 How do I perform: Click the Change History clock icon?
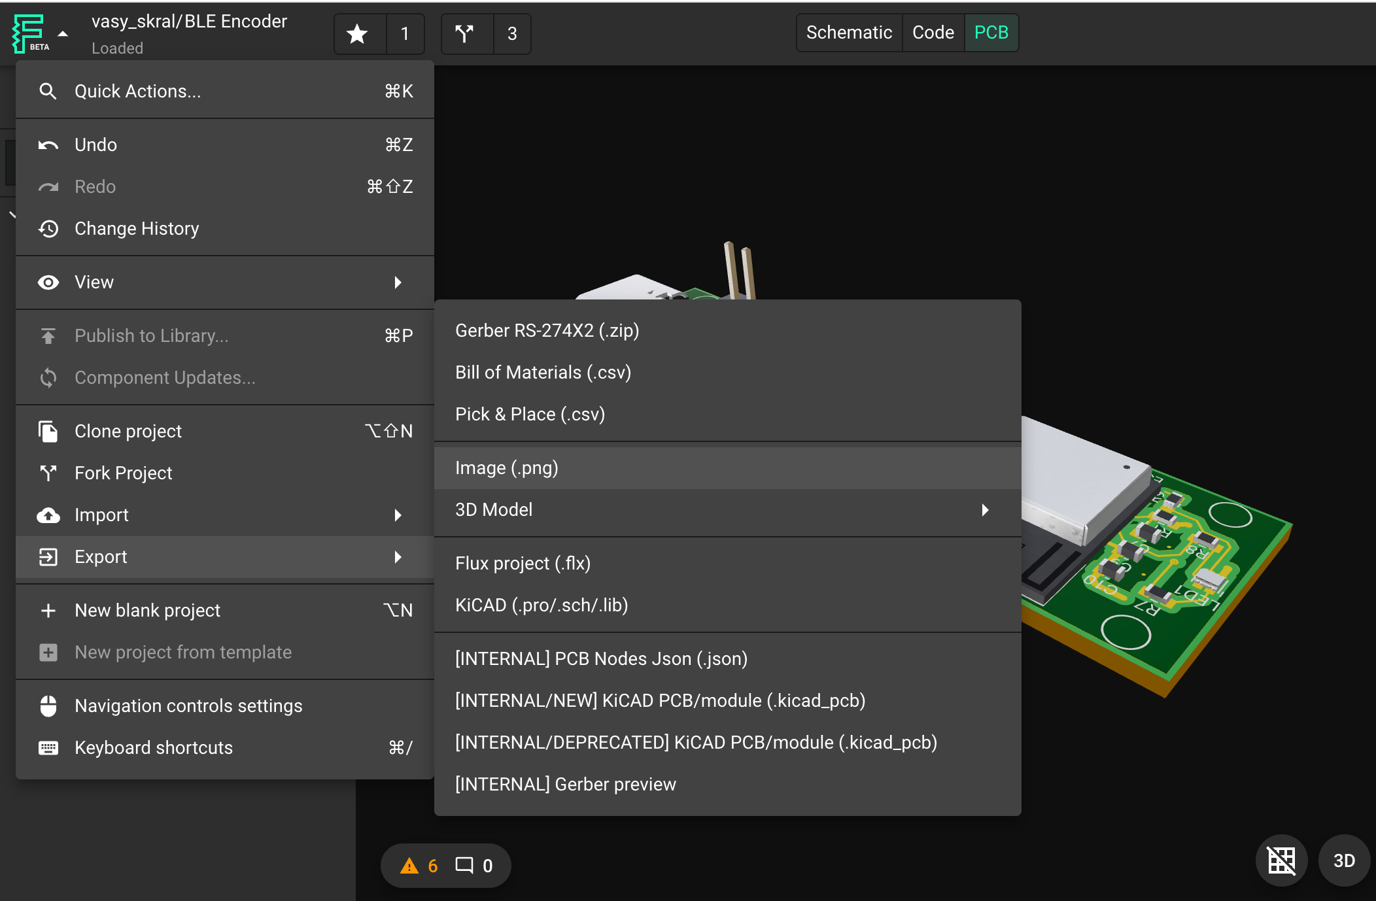(48, 229)
